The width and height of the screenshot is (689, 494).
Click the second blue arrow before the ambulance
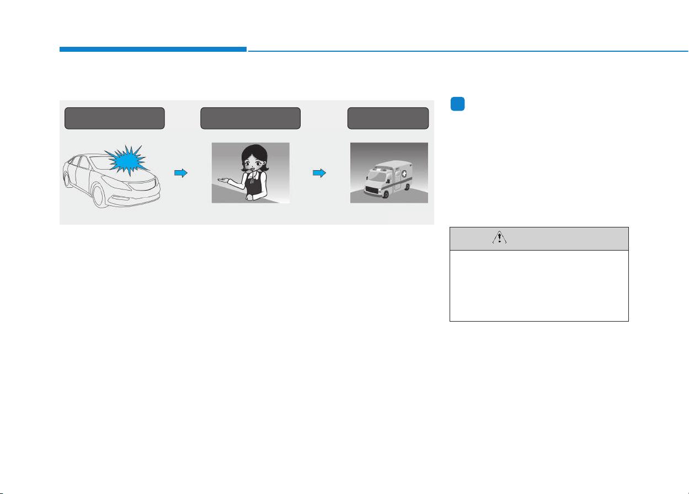[x=320, y=172]
